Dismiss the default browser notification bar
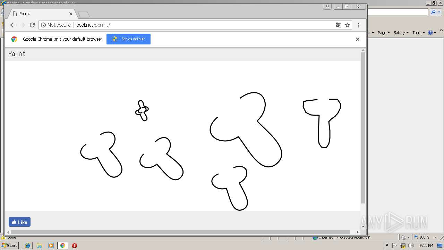The image size is (444, 250). point(357,39)
